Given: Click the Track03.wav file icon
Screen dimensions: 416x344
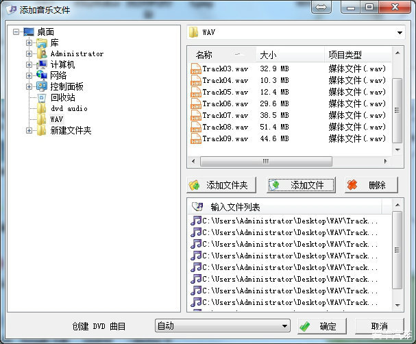Looking at the screenshot, I should [196, 69].
